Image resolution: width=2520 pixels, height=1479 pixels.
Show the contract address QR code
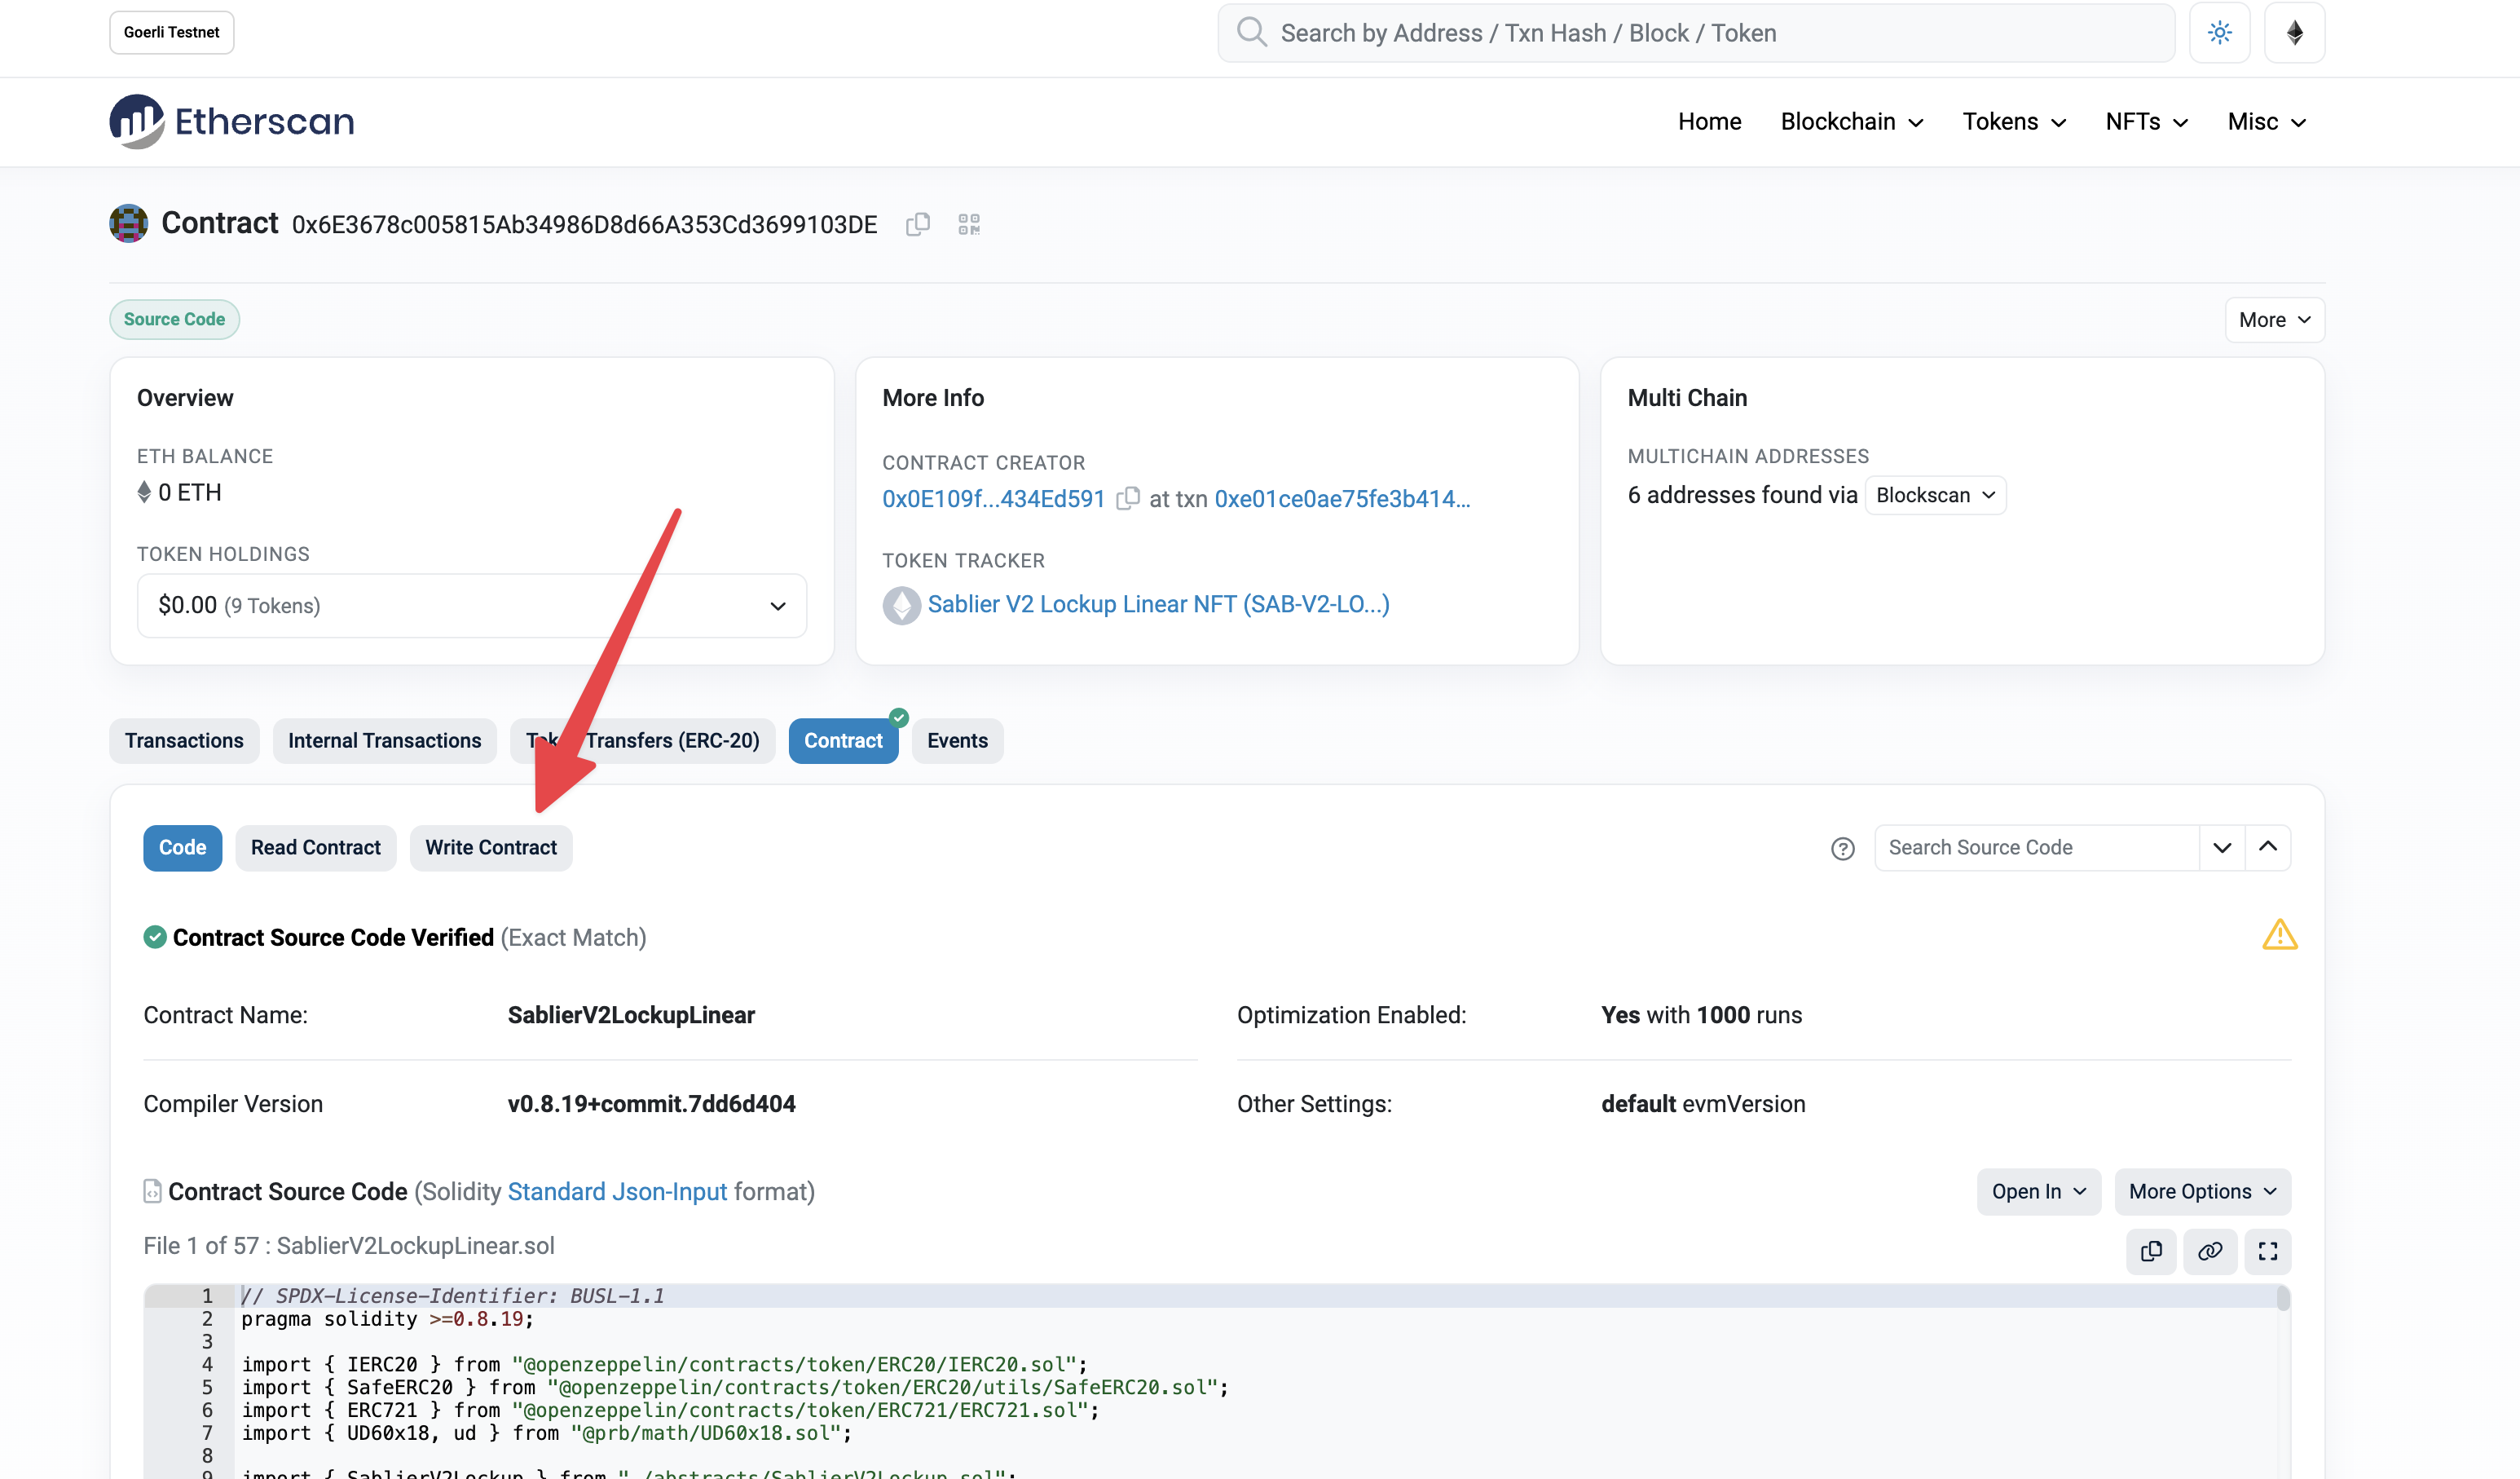(x=968, y=224)
